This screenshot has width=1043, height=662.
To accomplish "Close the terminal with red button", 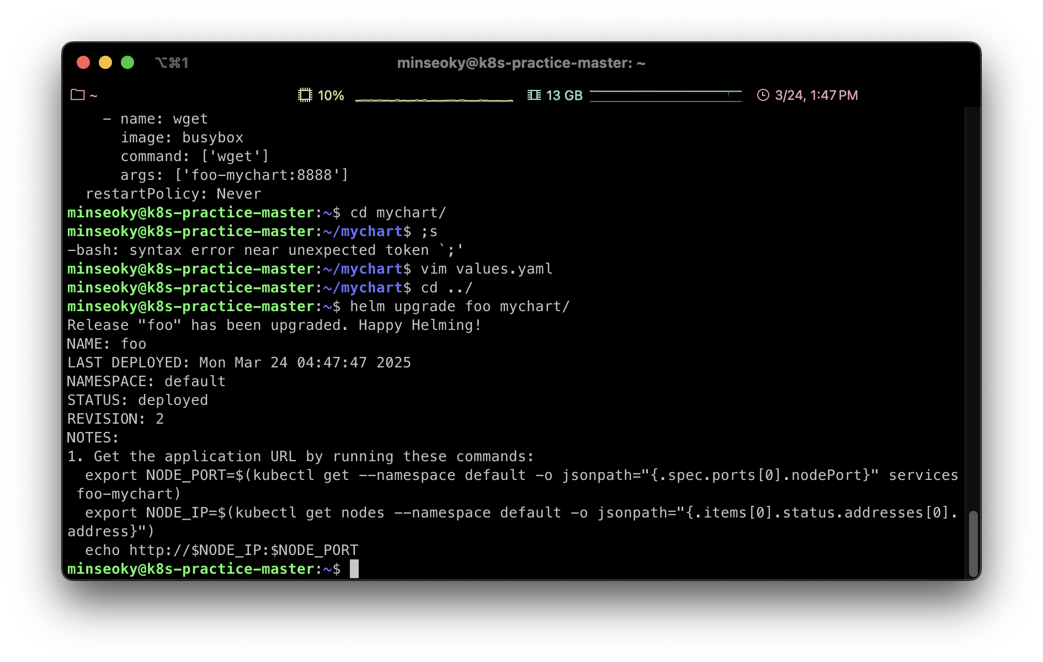I will coord(83,62).
